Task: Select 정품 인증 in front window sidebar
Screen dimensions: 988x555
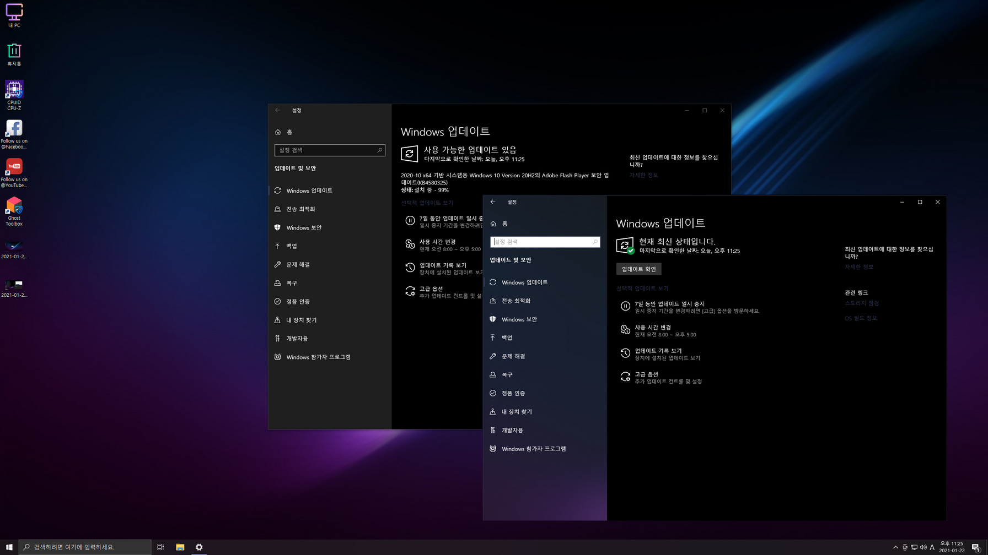Action: [545, 393]
